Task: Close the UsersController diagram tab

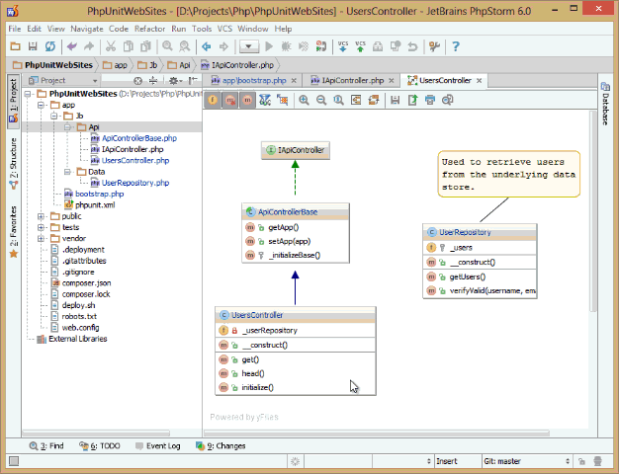Action: tap(480, 80)
